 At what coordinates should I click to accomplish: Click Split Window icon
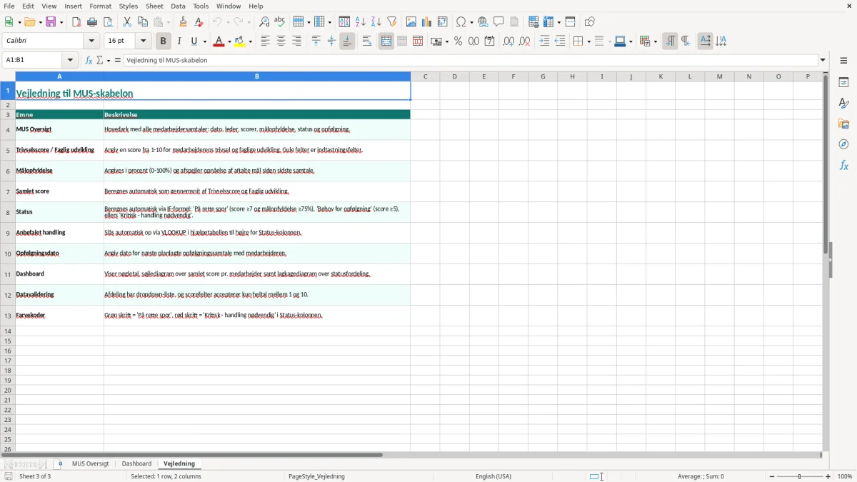(571, 22)
